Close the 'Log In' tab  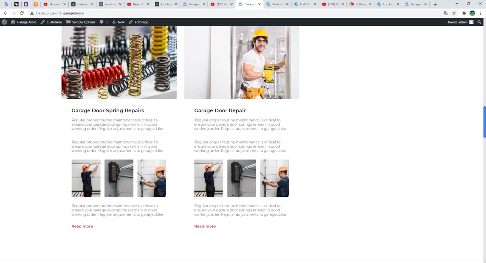(x=398, y=5)
